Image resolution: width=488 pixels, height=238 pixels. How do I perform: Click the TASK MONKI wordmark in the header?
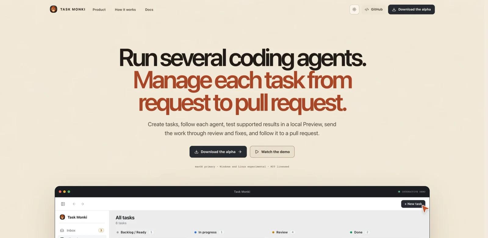73,9
